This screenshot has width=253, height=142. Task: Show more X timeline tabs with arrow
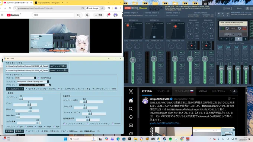(x=234, y=91)
